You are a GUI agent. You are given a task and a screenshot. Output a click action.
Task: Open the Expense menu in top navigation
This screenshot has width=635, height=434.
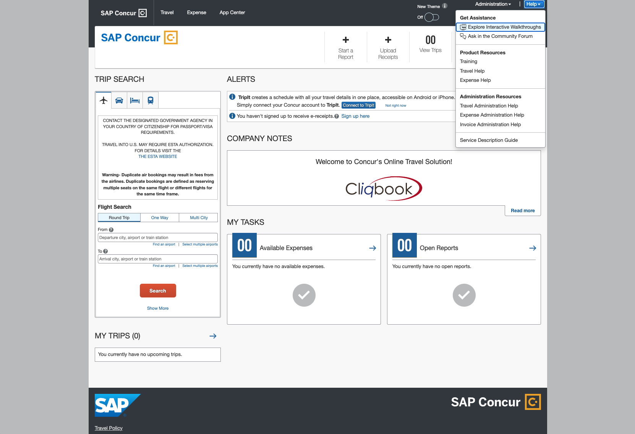click(196, 13)
